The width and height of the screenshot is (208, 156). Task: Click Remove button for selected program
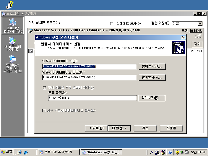click(x=197, y=44)
